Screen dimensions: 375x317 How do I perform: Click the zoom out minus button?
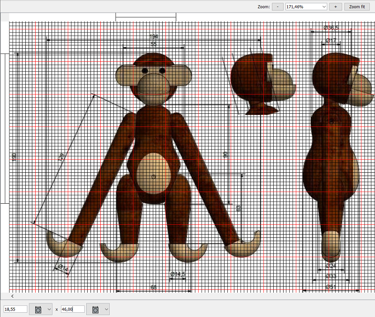coord(277,7)
